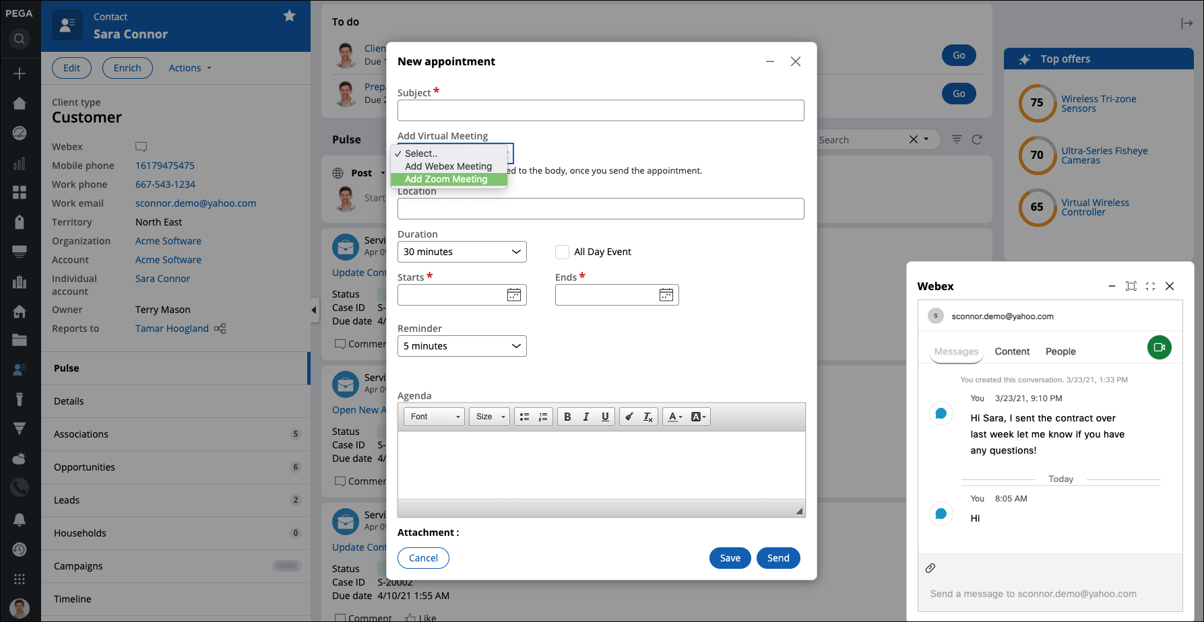This screenshot has width=1204, height=622.
Task: Open the text color picker in Agenda
Action: click(674, 417)
